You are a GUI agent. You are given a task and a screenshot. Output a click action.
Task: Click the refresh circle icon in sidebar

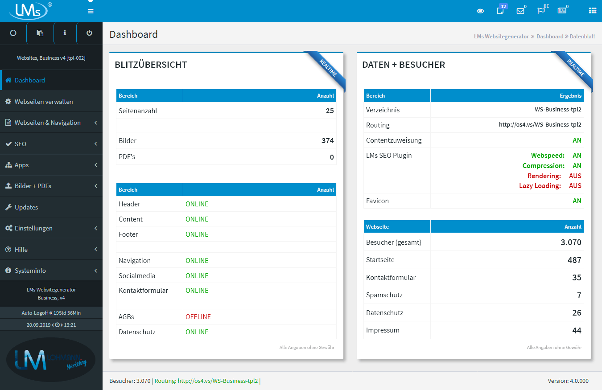[13, 33]
